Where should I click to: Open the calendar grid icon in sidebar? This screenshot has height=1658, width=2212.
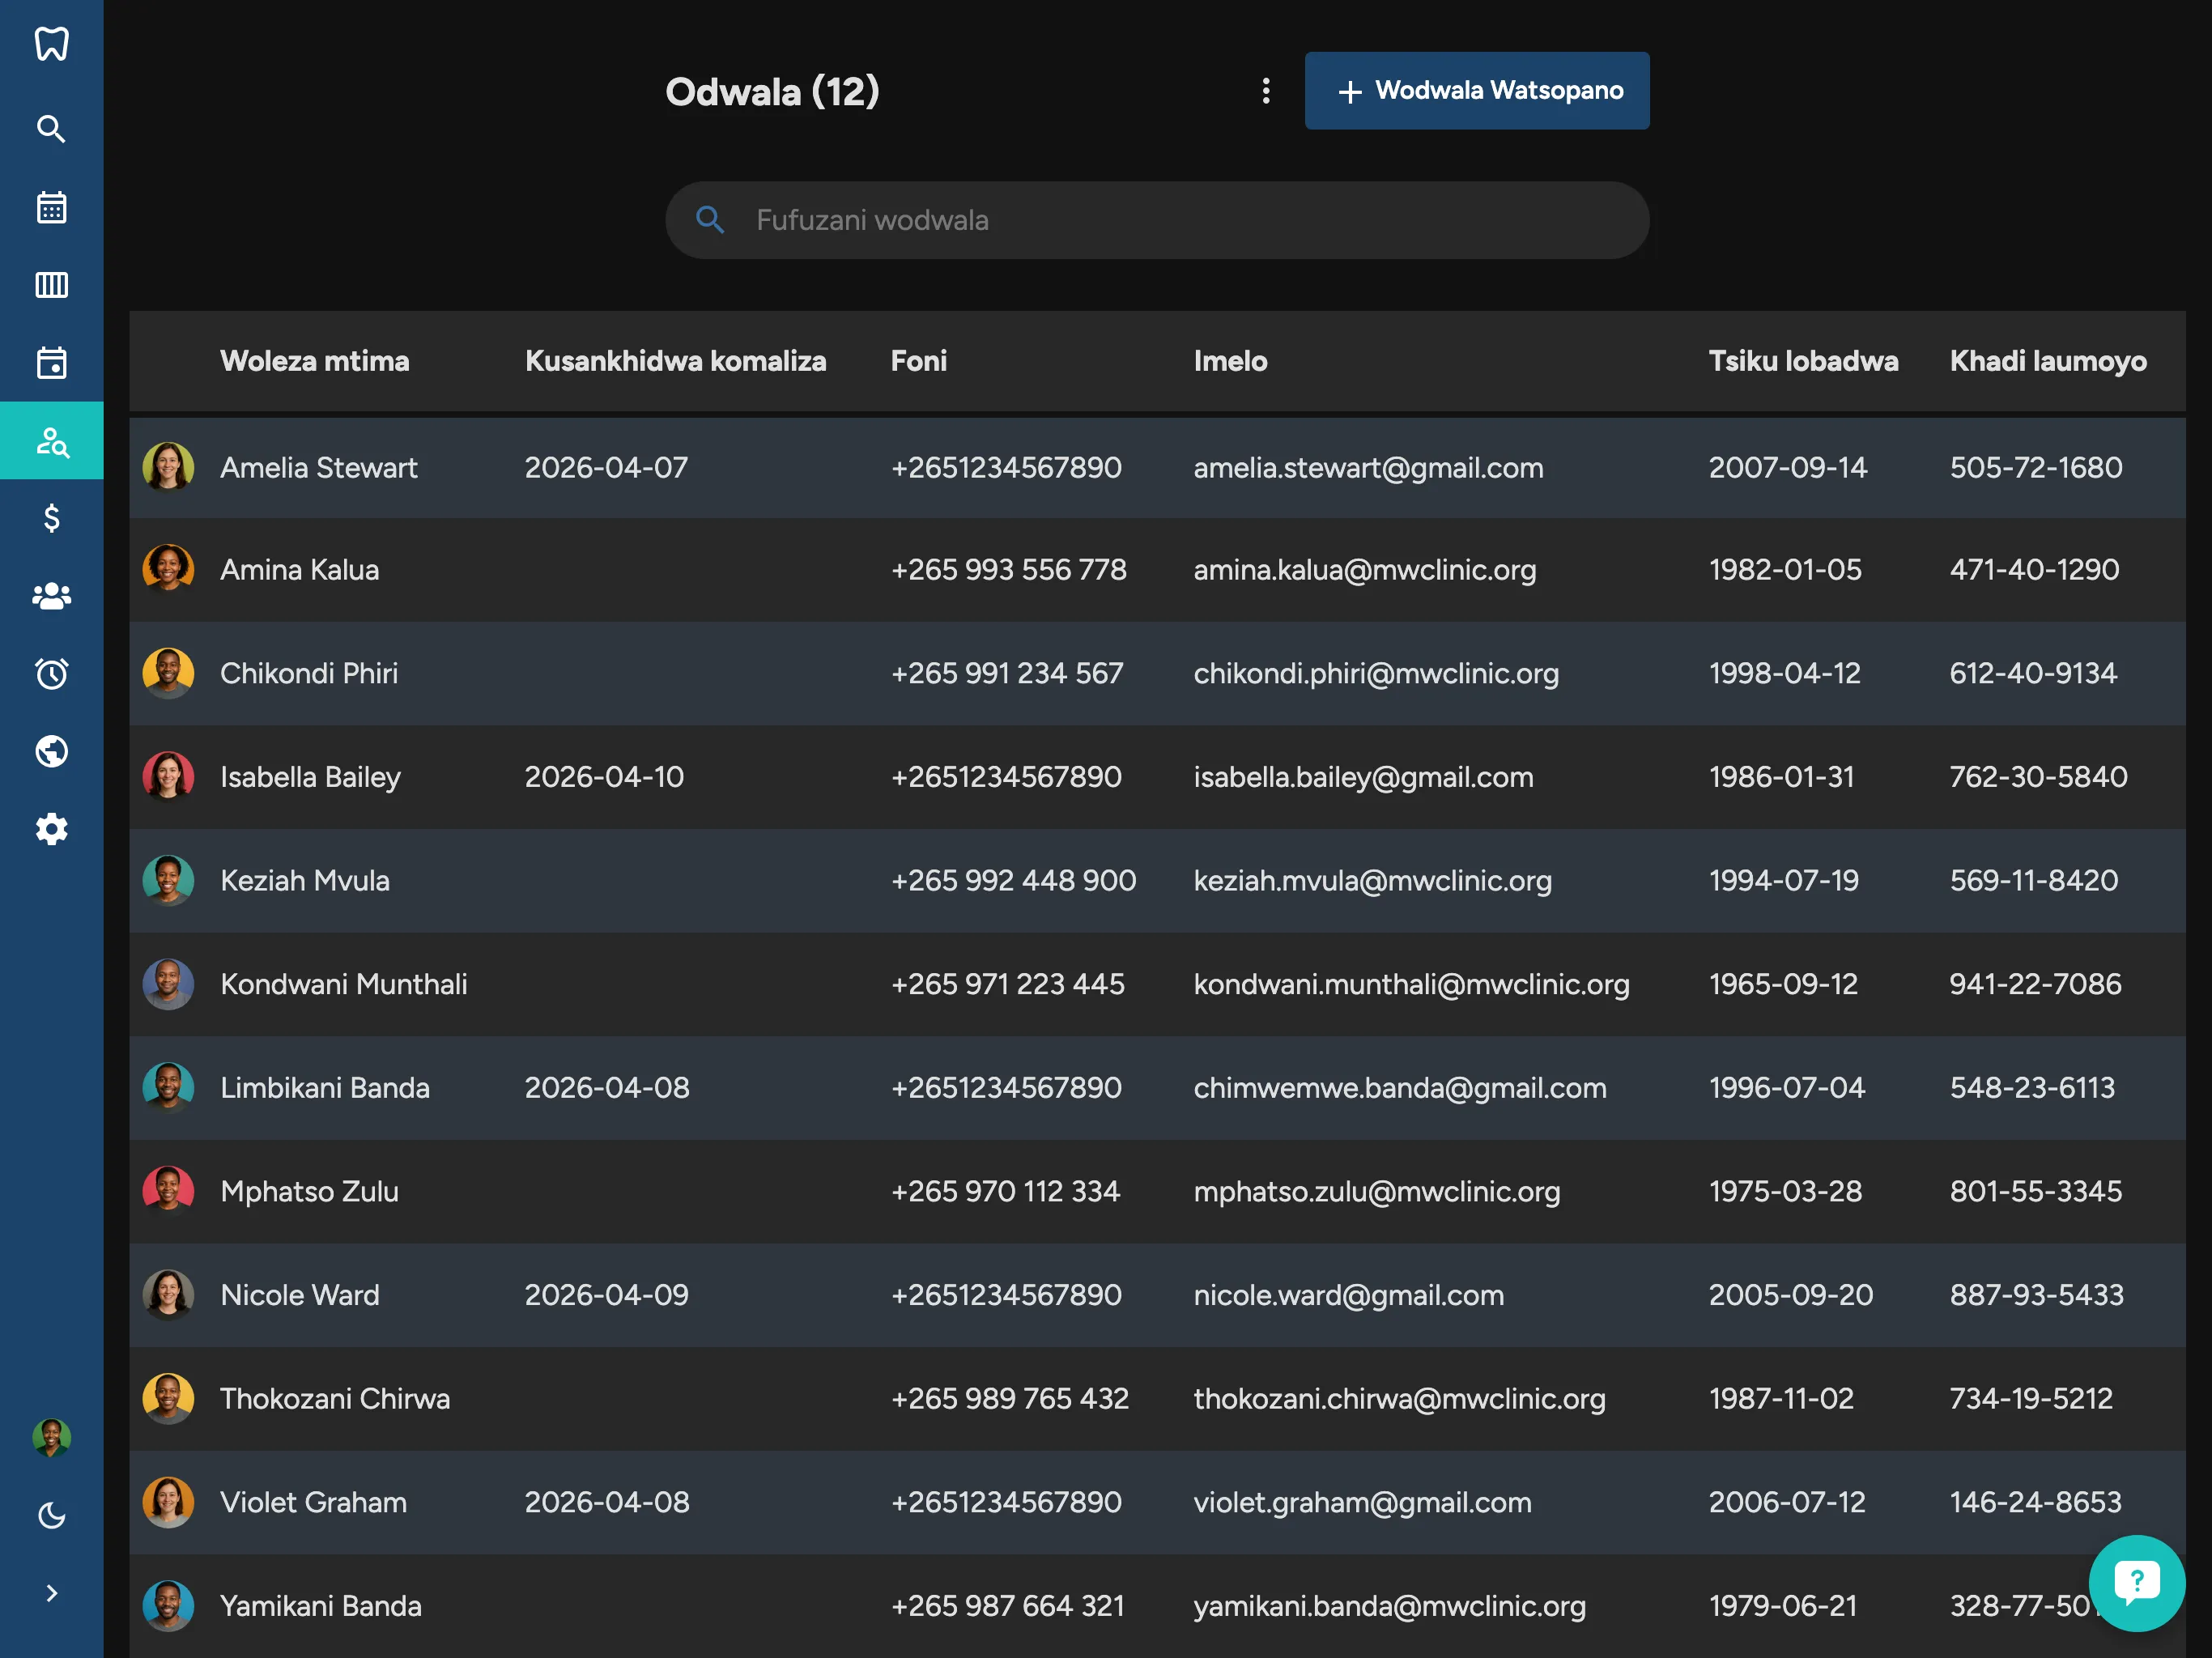point(51,207)
